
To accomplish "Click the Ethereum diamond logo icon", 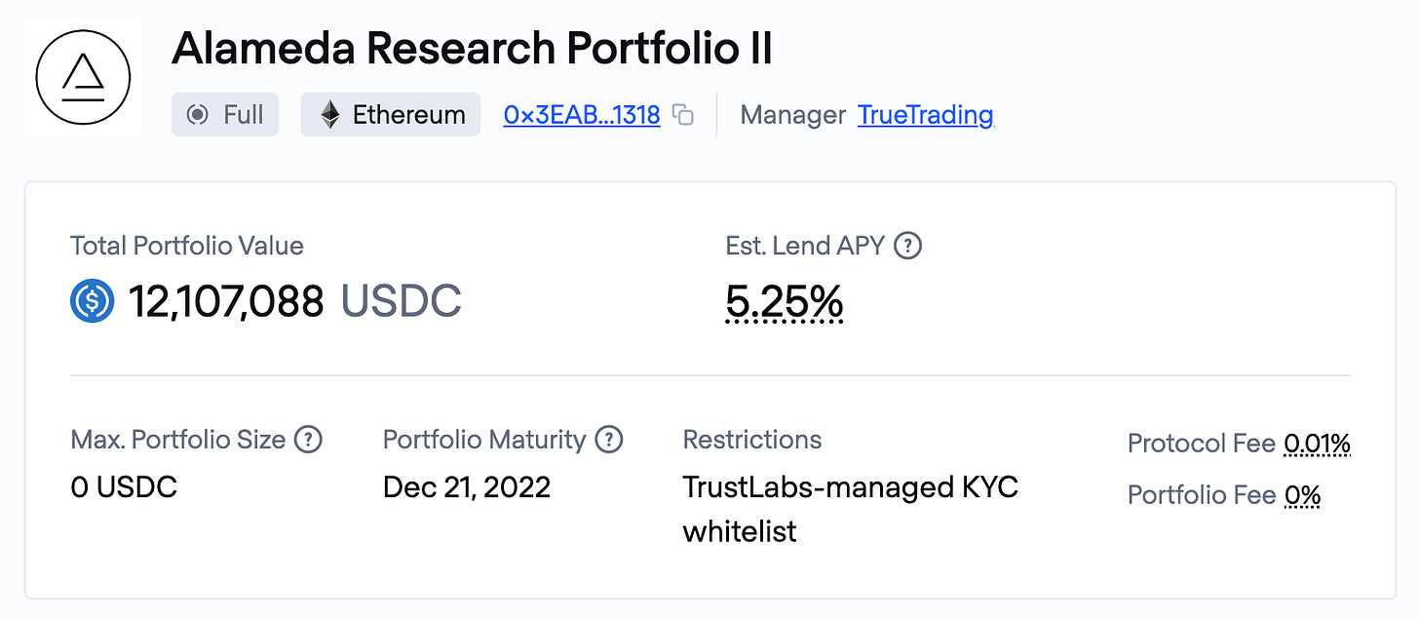I will pos(330,115).
